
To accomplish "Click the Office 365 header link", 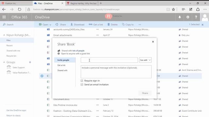I will pos(20,17).
